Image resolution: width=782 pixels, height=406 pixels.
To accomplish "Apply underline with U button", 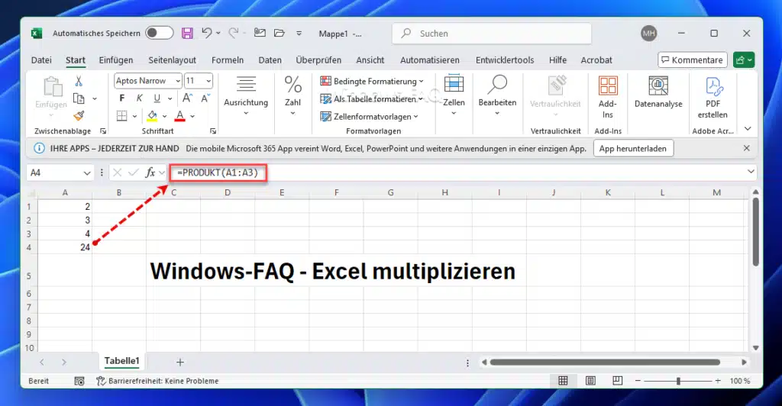I will tap(157, 98).
